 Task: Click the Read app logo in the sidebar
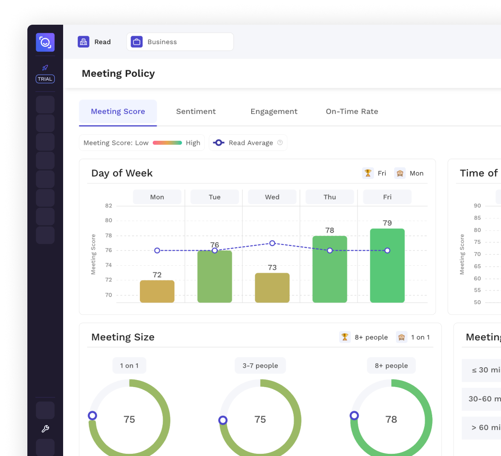pyautogui.click(x=45, y=42)
